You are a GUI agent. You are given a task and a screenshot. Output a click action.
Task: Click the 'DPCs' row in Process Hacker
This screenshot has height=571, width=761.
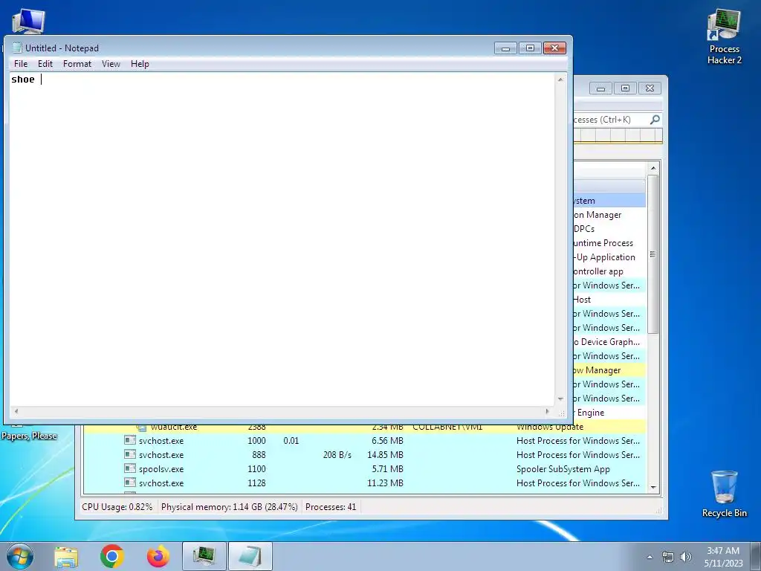point(609,229)
